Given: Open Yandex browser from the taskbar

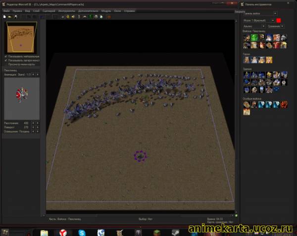Looking at the screenshot, I should [x=63, y=233].
